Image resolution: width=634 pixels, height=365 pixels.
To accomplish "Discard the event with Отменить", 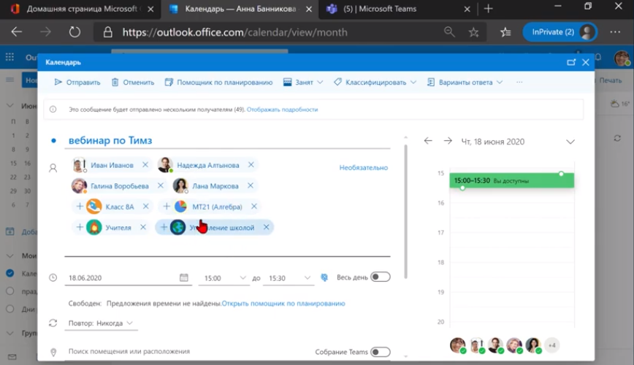I will pos(133,82).
